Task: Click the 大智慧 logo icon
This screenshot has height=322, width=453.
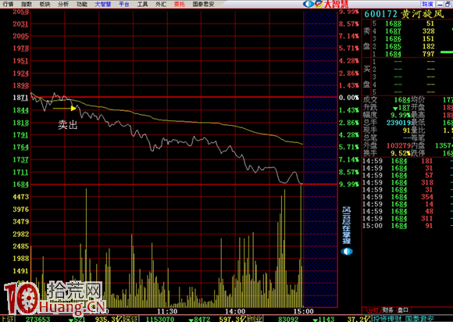Action: click(326, 4)
